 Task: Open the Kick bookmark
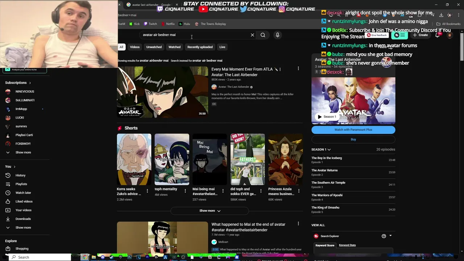click(134, 24)
